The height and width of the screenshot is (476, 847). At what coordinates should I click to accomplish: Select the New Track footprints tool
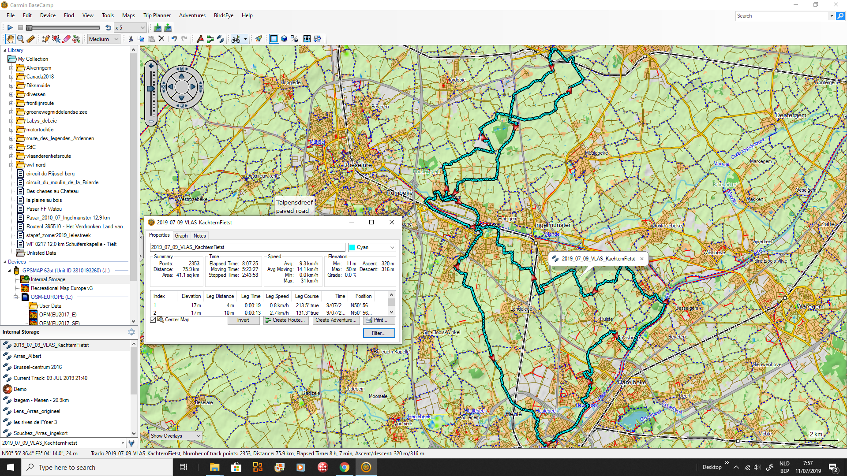pyautogui.click(x=220, y=39)
